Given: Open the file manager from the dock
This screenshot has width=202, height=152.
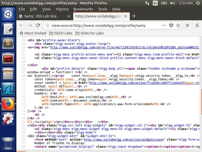Looking at the screenshot, I should coord(8,74).
